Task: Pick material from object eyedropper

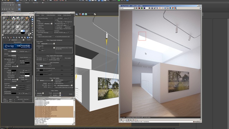Action: (x=10, y=40)
